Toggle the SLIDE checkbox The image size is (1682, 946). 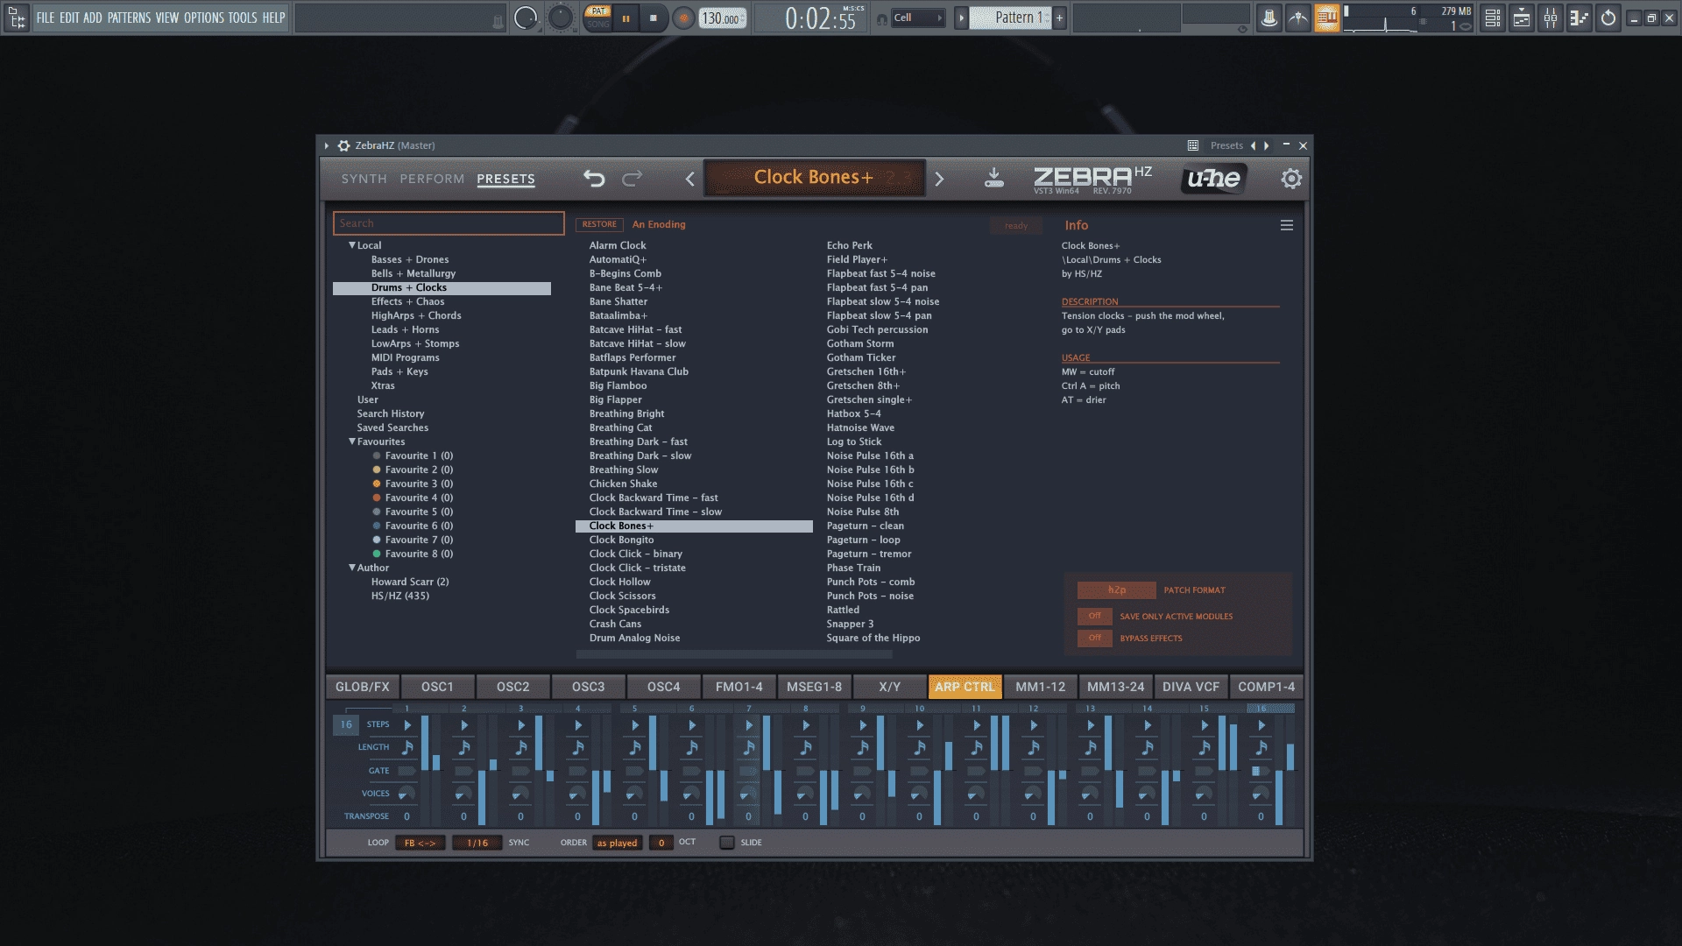coord(726,843)
